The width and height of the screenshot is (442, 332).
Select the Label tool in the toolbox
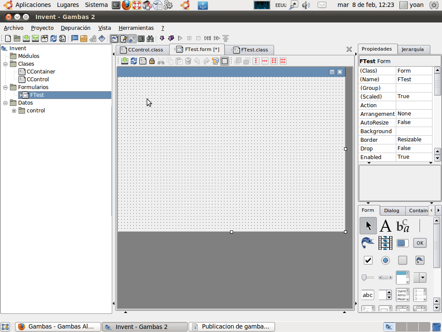385,226
